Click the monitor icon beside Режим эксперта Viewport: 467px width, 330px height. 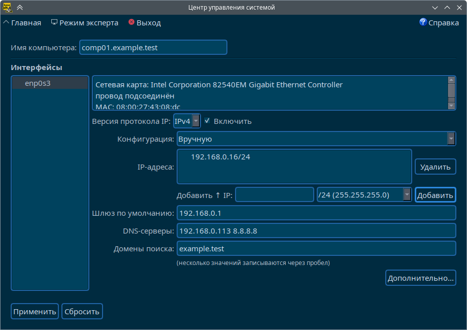point(53,21)
